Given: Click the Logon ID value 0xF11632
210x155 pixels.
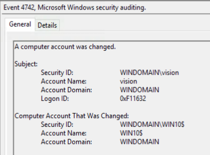Looking at the screenshot, I should [x=133, y=98].
